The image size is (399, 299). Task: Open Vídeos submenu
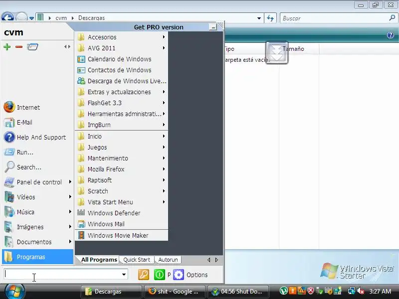click(38, 197)
